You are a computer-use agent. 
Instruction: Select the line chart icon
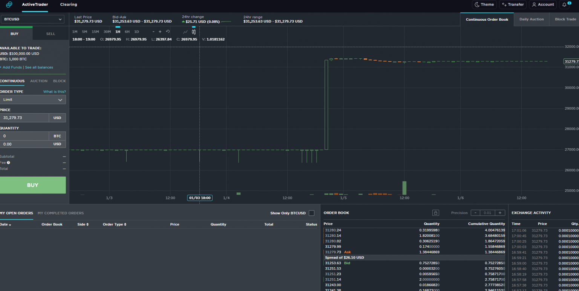click(x=185, y=32)
